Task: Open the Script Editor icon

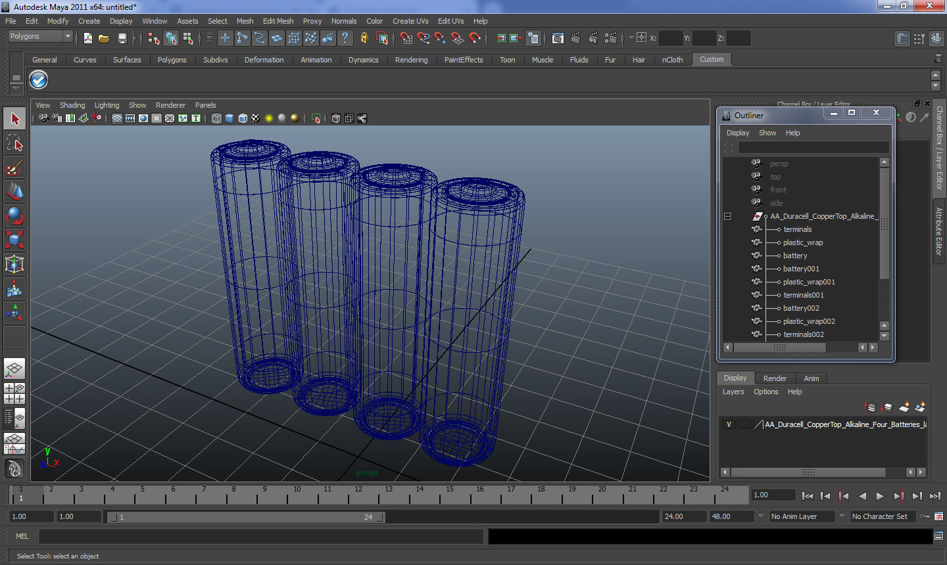Action: point(939,536)
